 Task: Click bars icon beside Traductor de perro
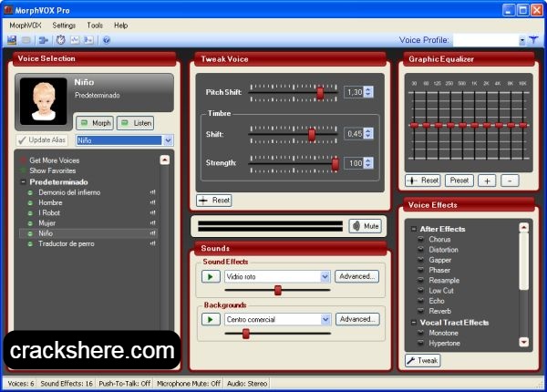(153, 243)
